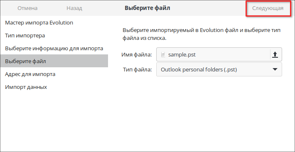Cancel the import with Отмена
The width and height of the screenshot is (295, 152).
click(27, 8)
